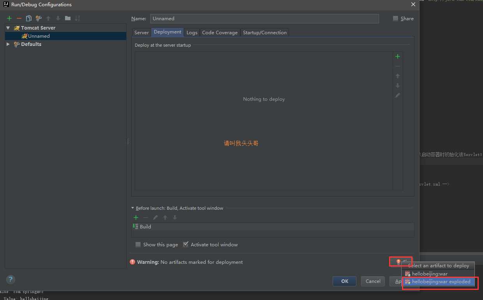This screenshot has height=300, width=483.
Task: Enable the Share checkbox
Action: (396, 18)
